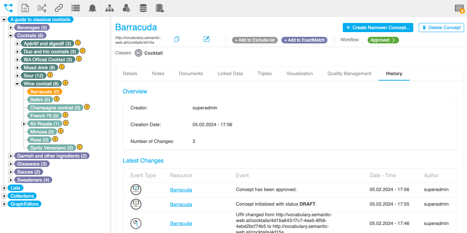Click the edit URI pencil icon
Screen dimensions: 467x233
(x=206, y=39)
